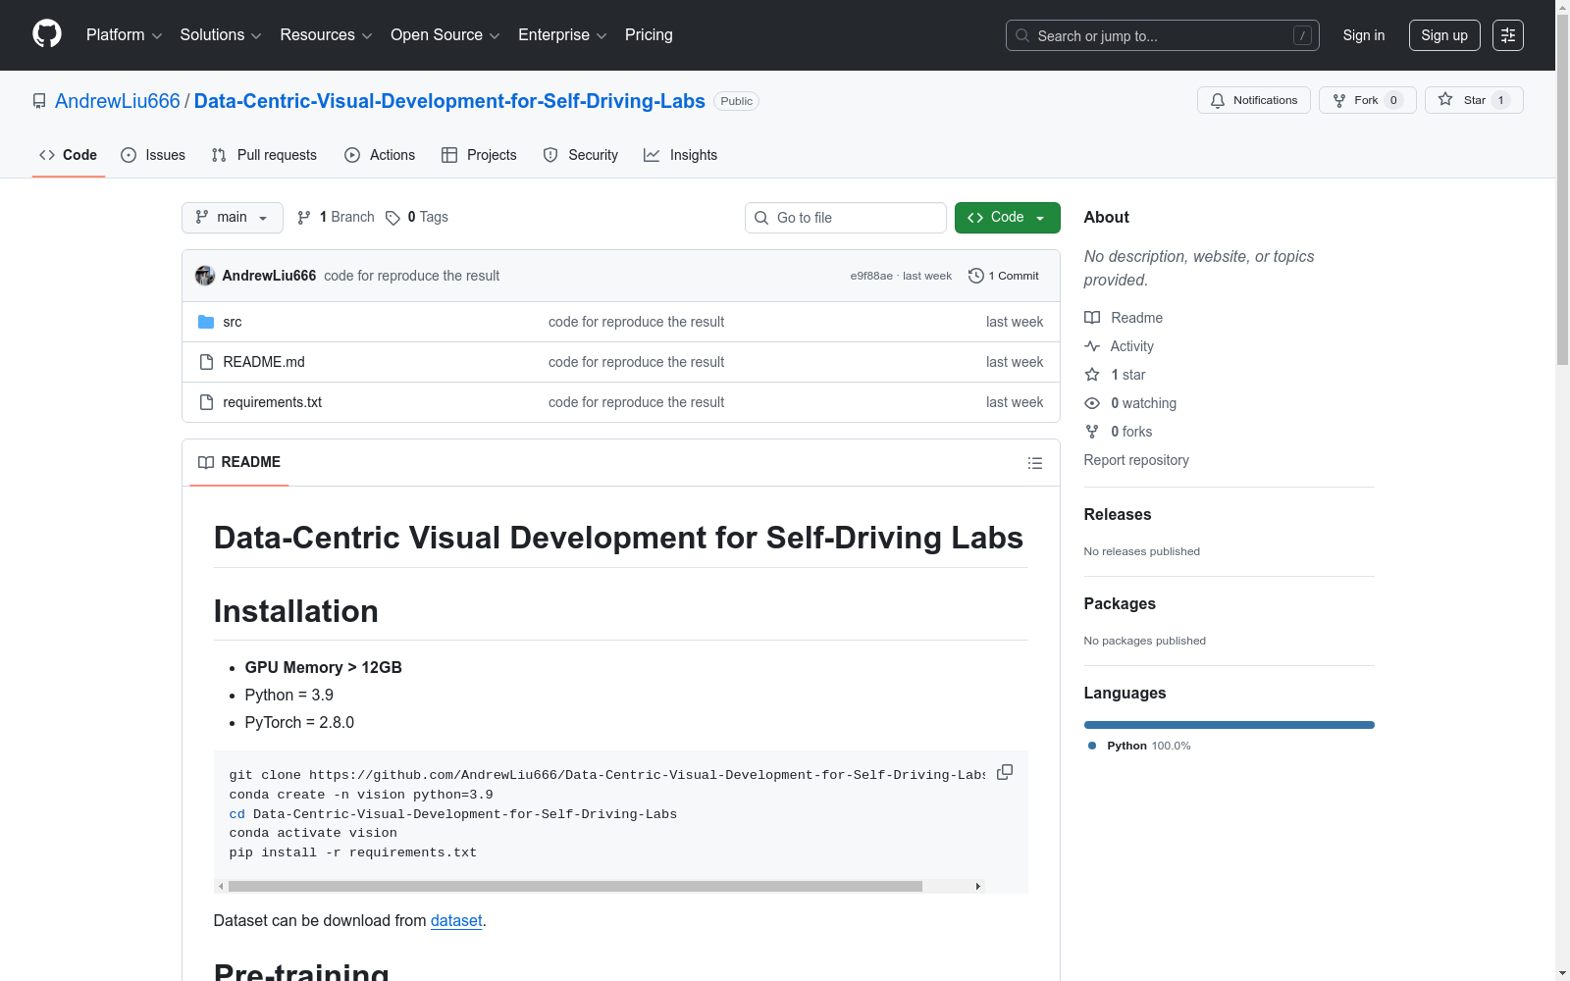Open the requirements.txt file
The width and height of the screenshot is (1570, 981).
click(x=273, y=402)
